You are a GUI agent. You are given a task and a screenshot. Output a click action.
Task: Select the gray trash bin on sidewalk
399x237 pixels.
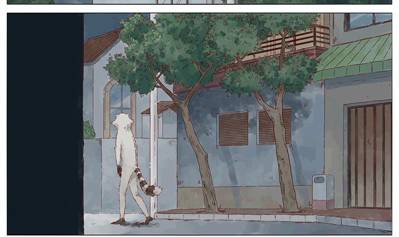[323, 191]
